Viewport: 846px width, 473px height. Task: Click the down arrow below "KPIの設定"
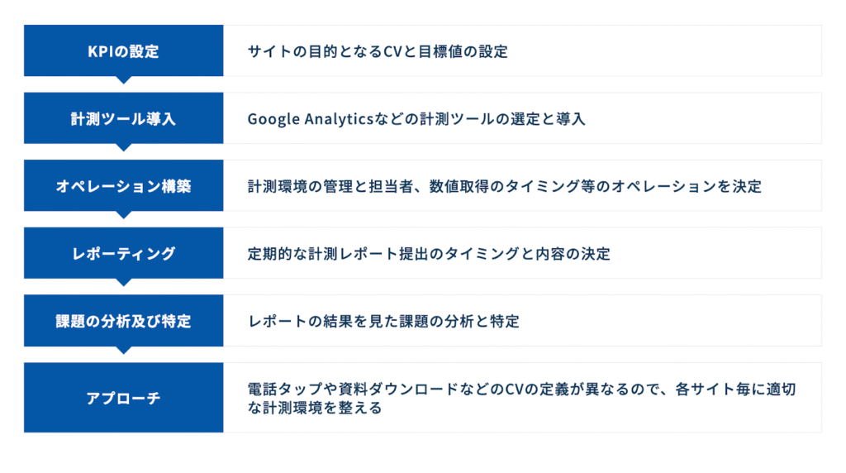click(124, 80)
